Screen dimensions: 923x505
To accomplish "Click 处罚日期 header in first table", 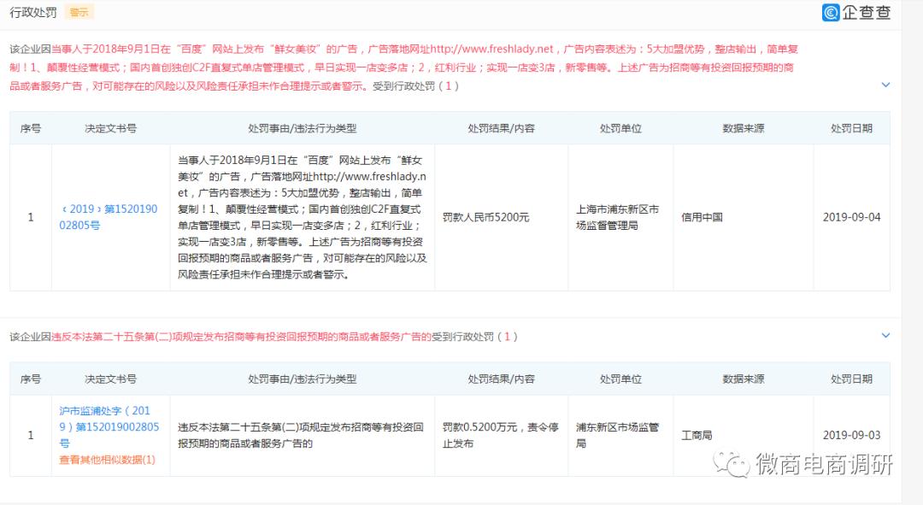I will 851,128.
